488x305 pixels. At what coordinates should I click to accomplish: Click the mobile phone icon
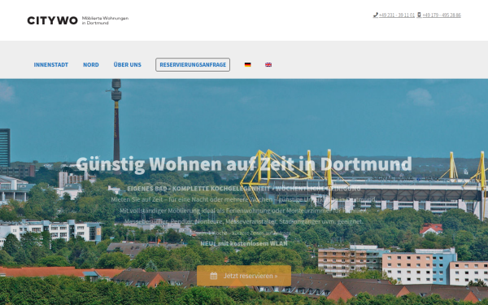coord(419,15)
